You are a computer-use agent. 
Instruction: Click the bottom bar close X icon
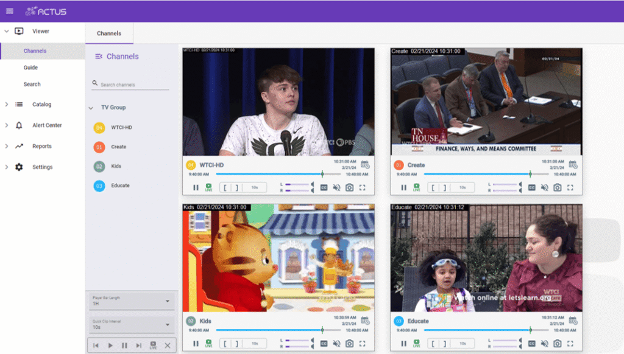tap(168, 345)
